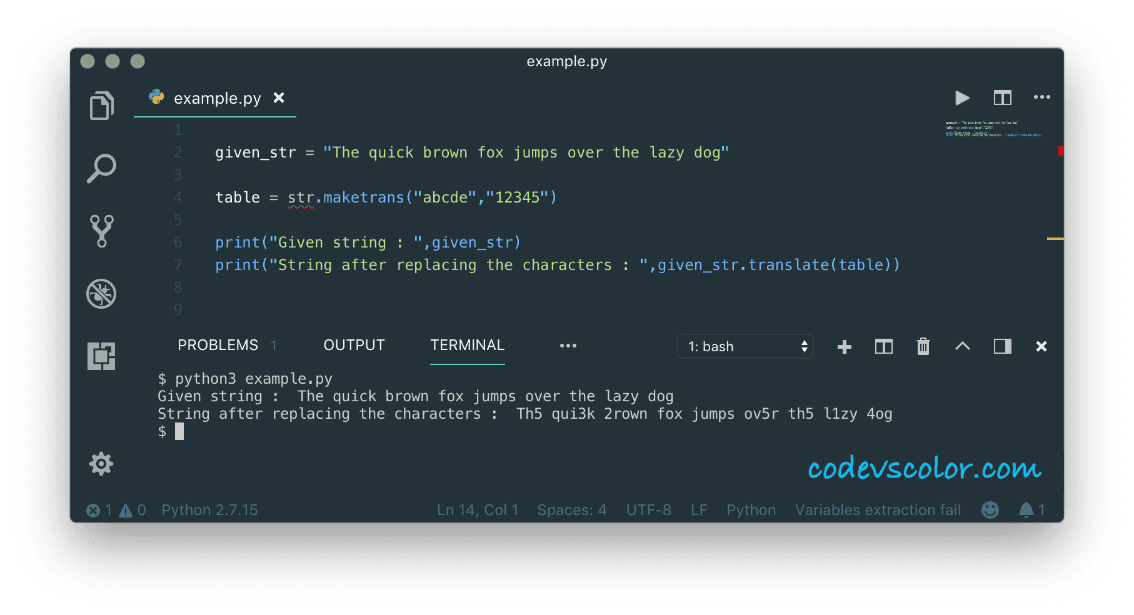Open the '1: bash' terminal selector dropdown
The image size is (1134, 615).
(745, 346)
